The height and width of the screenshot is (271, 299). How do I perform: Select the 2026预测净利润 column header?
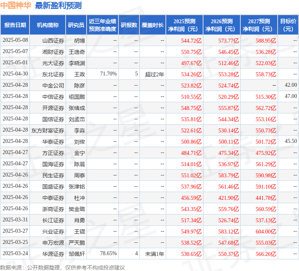tap(222, 25)
